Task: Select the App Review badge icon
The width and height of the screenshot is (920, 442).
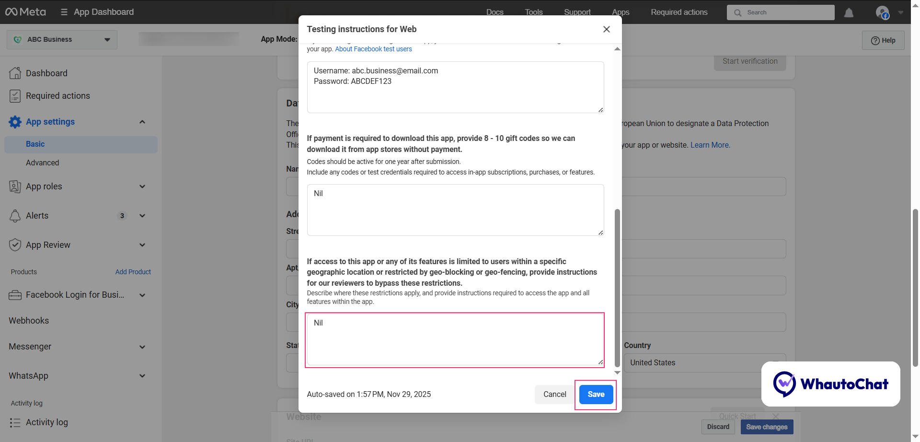Action: [x=15, y=244]
